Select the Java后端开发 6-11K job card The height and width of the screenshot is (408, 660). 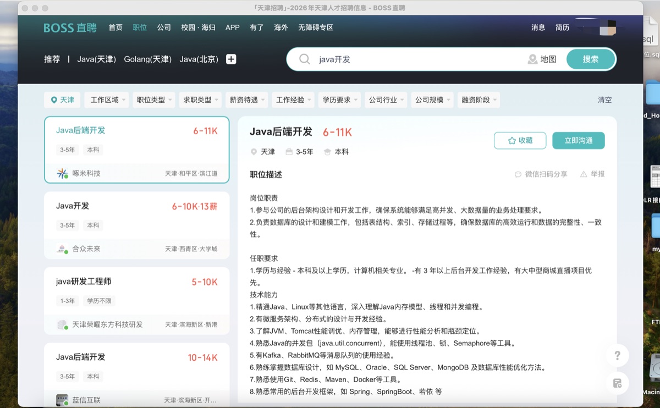137,150
